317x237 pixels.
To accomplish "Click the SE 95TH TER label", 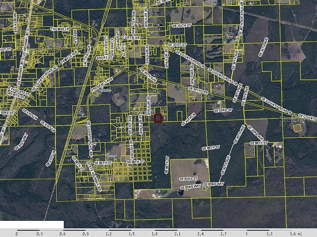I will 198,90.
